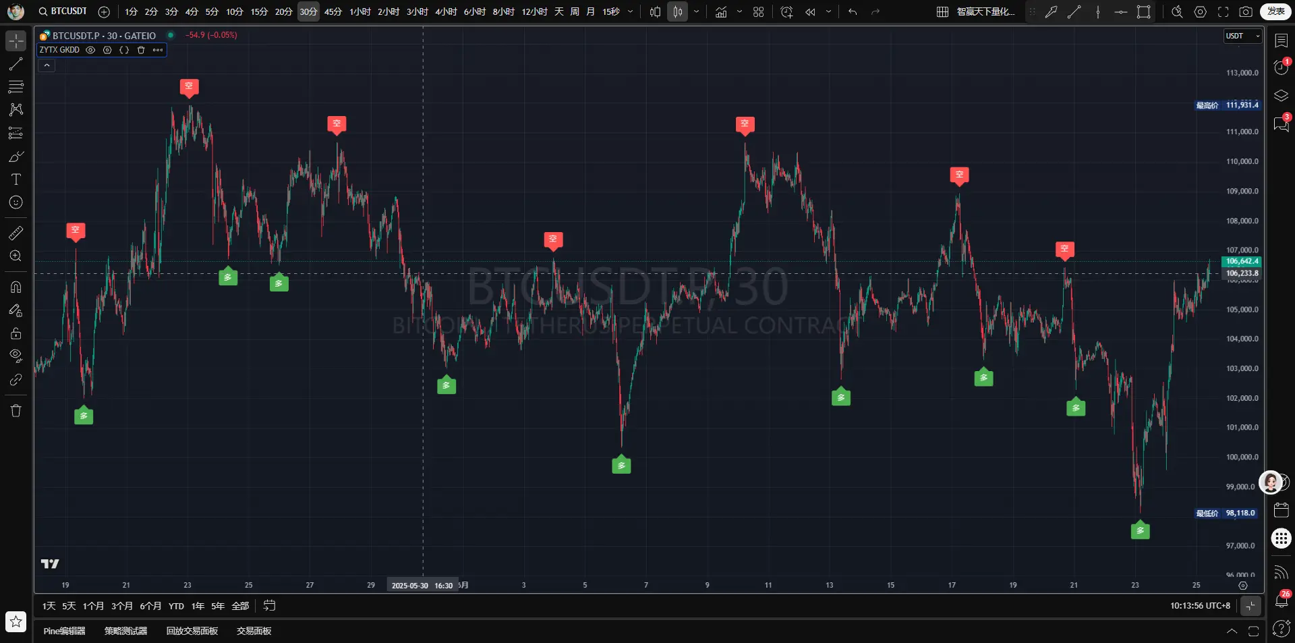
Task: Switch to the 天 daily timeframe
Action: (559, 11)
